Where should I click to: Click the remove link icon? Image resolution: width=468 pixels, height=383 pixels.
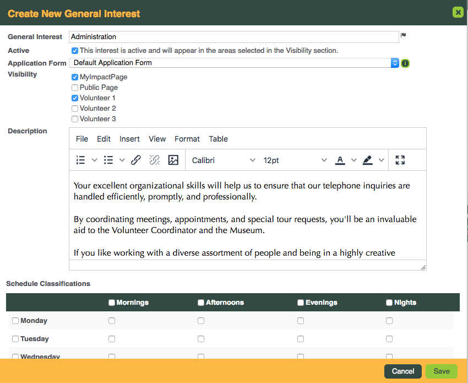(154, 160)
